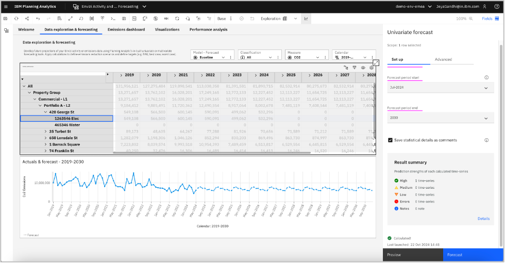
Task: Click the info icon beside Forecast period start
Action: click(x=486, y=77)
